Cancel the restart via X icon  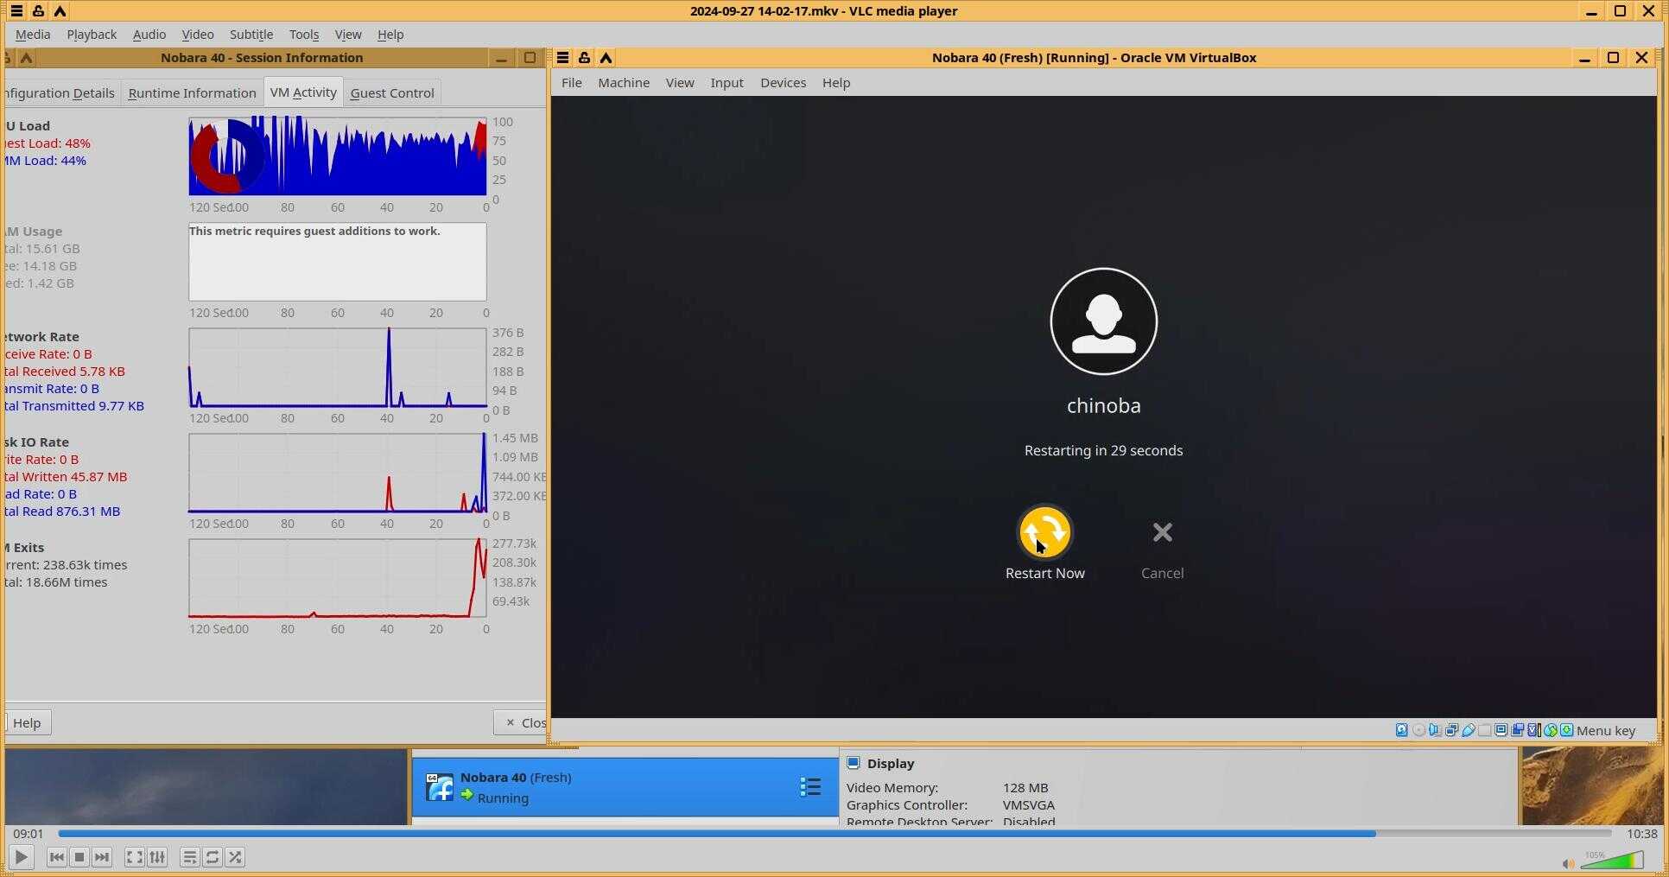(1162, 532)
